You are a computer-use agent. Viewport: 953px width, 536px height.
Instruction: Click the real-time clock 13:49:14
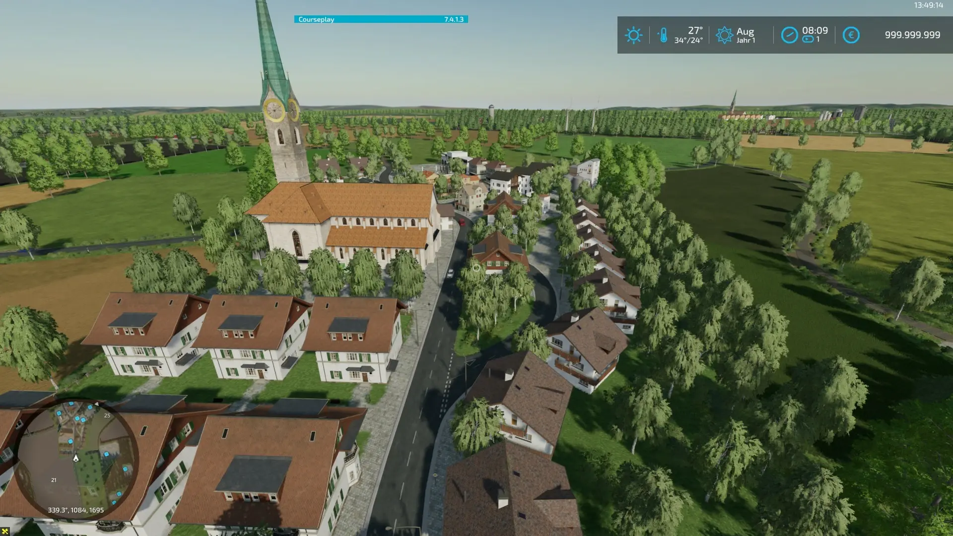click(x=928, y=5)
